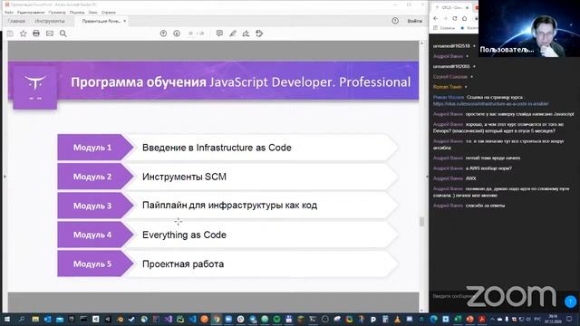
Task: Click the browser home icon in Chrome
Action: [x=465, y=18]
